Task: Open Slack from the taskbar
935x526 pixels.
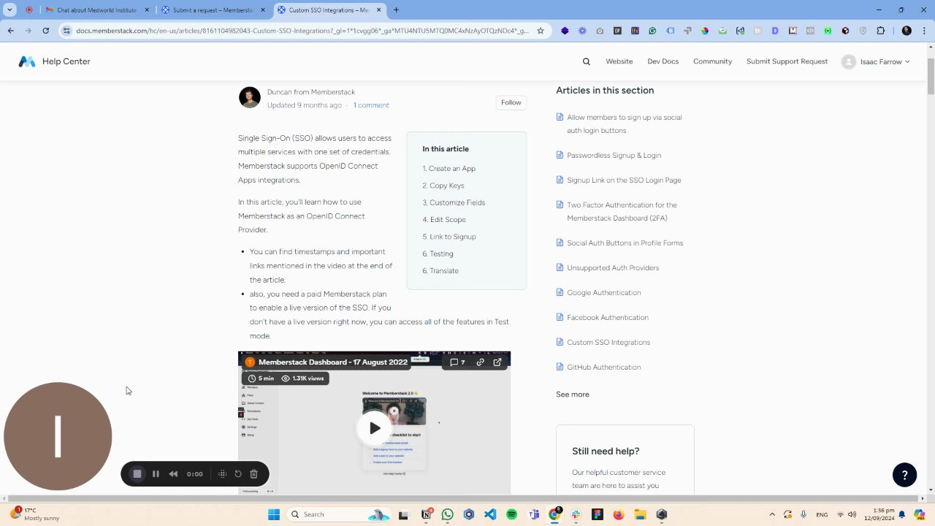Action: click(x=576, y=514)
